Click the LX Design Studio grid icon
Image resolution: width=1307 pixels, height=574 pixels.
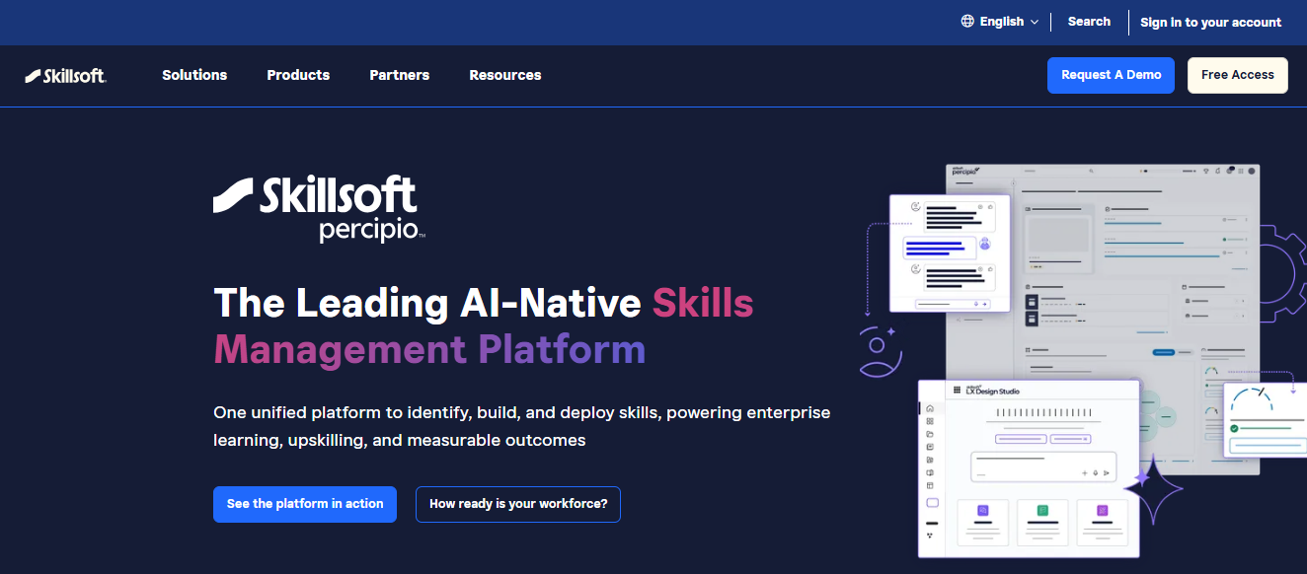click(957, 391)
